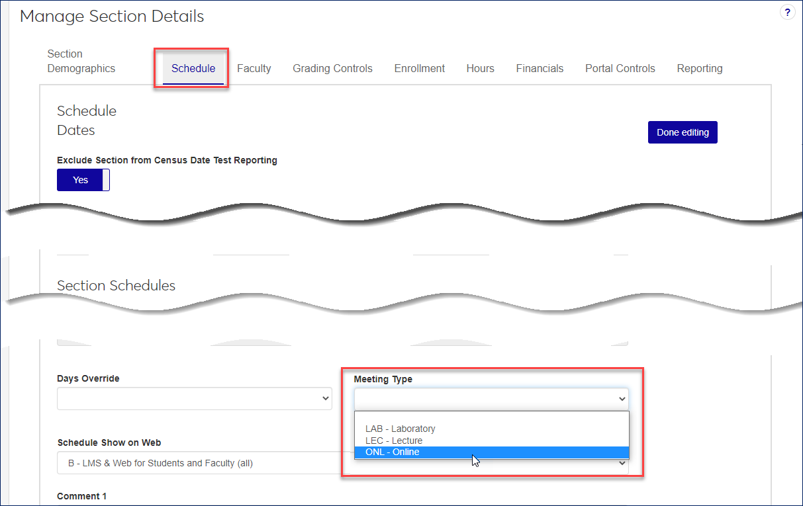This screenshot has width=803, height=506.
Task: Pick LEC - Lecture from the list
Action: (394, 441)
